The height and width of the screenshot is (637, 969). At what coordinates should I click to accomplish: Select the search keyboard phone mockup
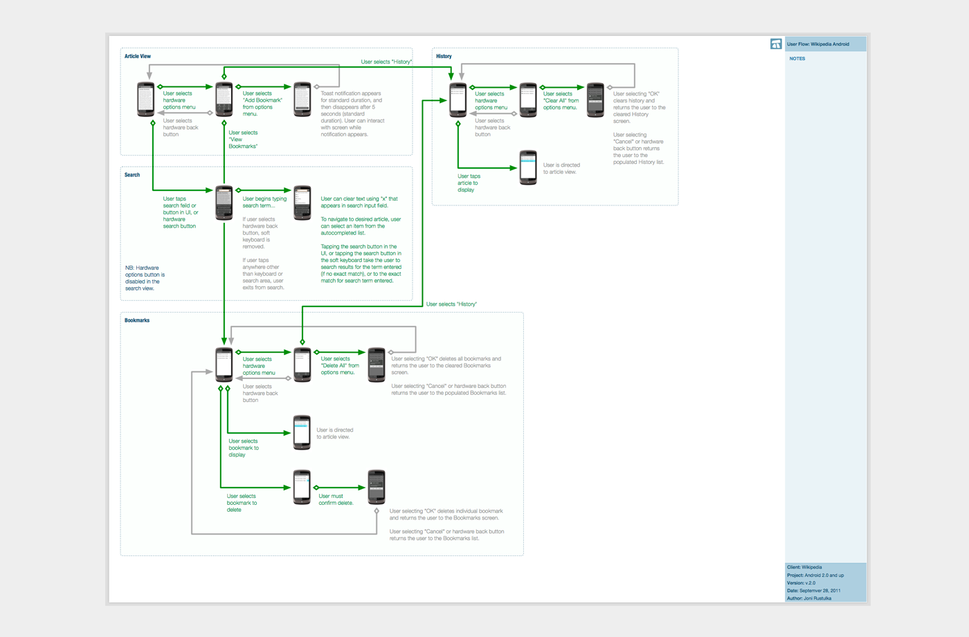224,203
